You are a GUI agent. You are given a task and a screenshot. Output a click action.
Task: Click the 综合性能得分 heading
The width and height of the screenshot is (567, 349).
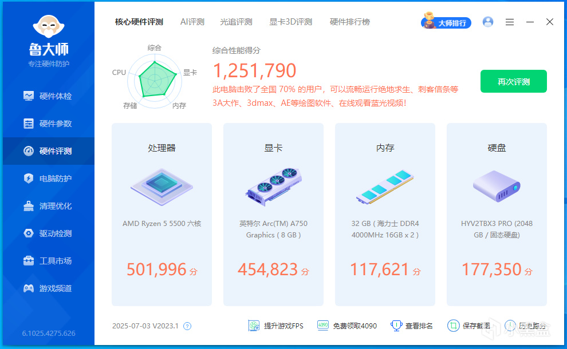coord(237,50)
